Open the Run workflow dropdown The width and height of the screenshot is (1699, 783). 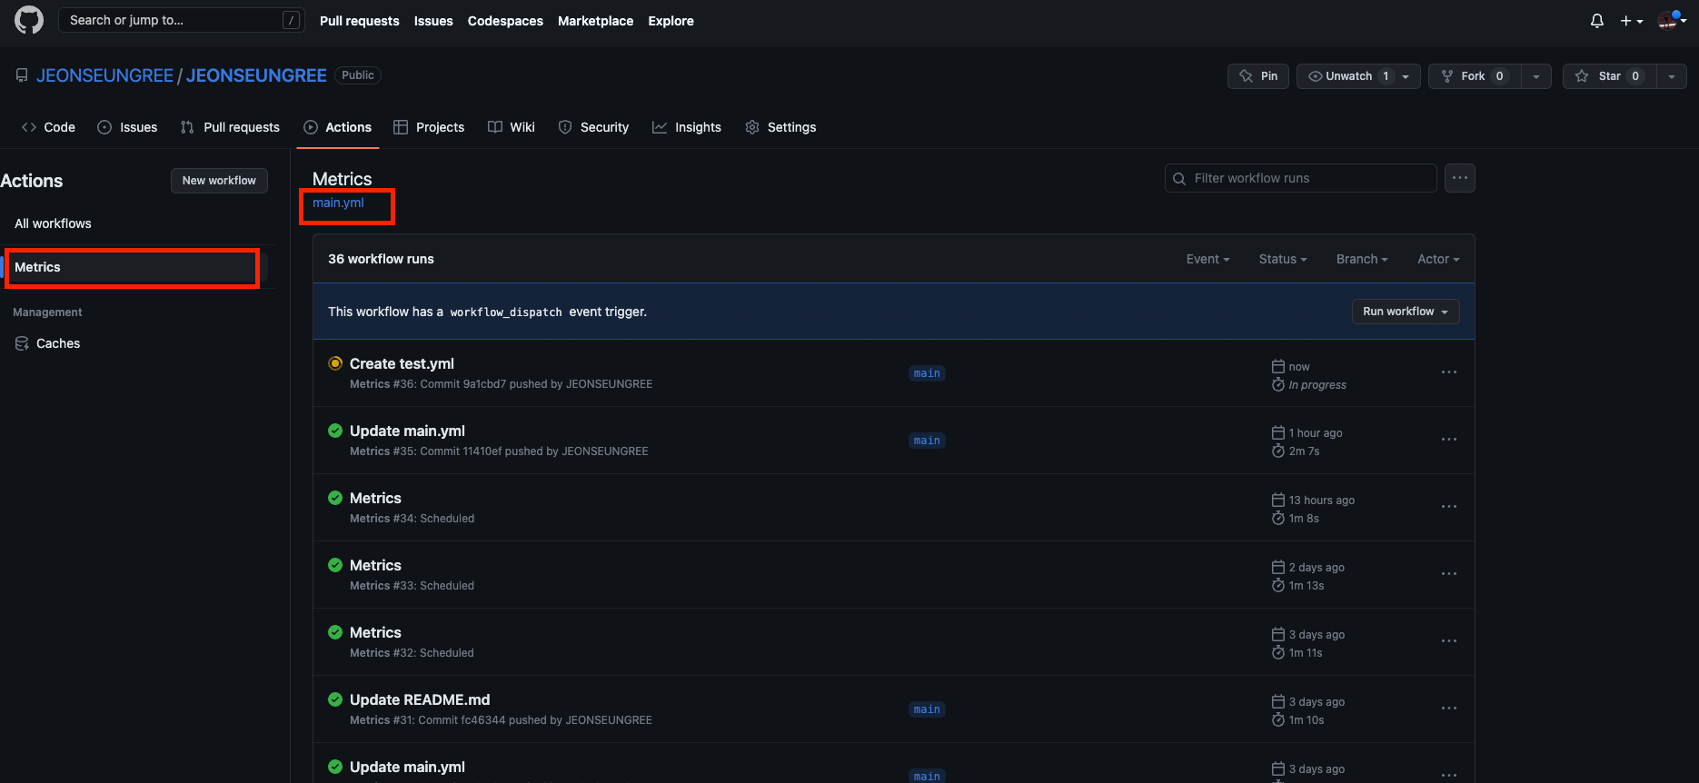click(1406, 312)
